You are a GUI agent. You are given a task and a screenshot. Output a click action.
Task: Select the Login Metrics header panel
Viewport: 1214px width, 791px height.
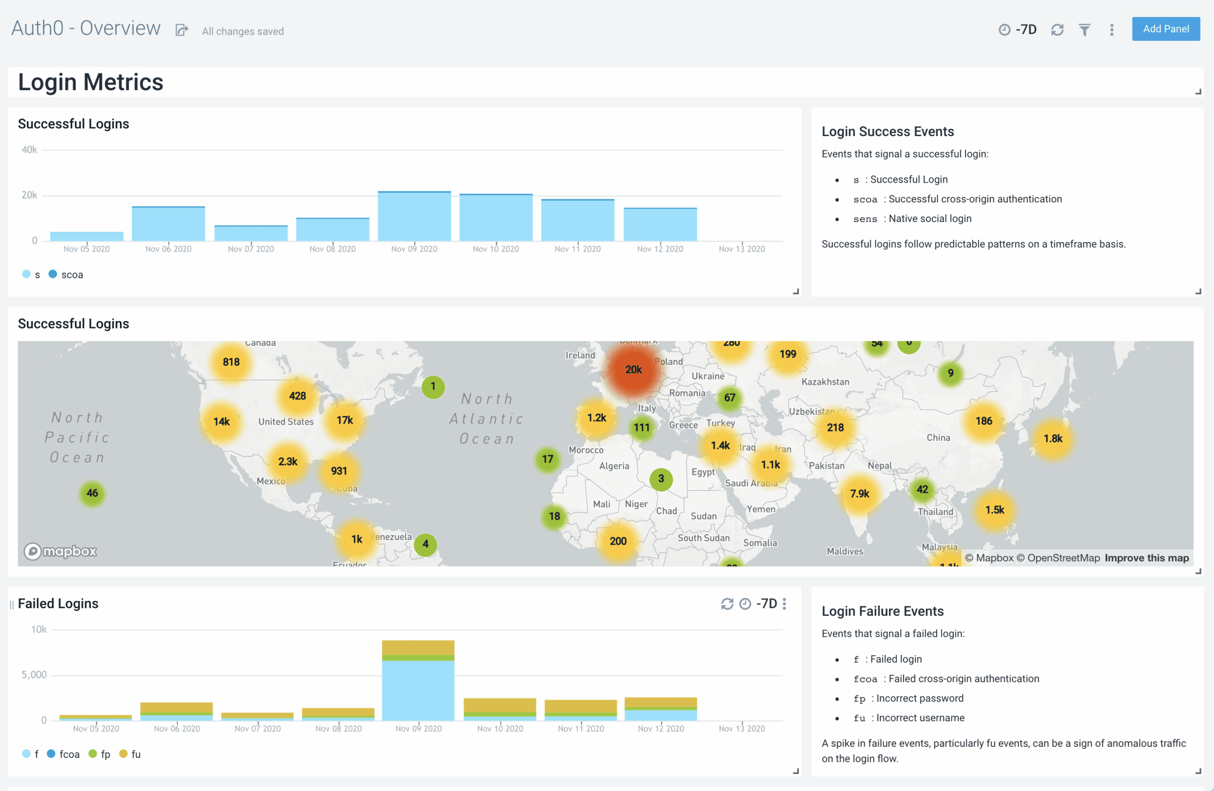[x=90, y=82]
